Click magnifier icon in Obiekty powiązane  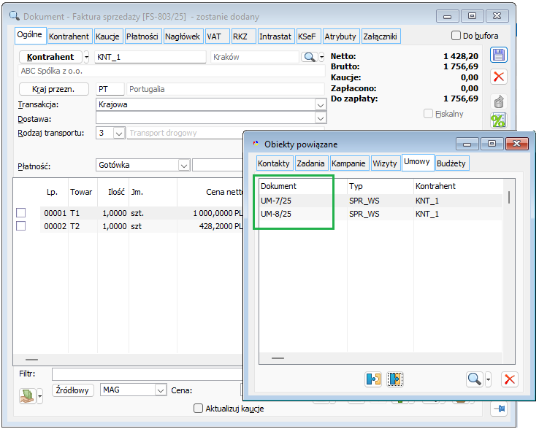(475, 379)
